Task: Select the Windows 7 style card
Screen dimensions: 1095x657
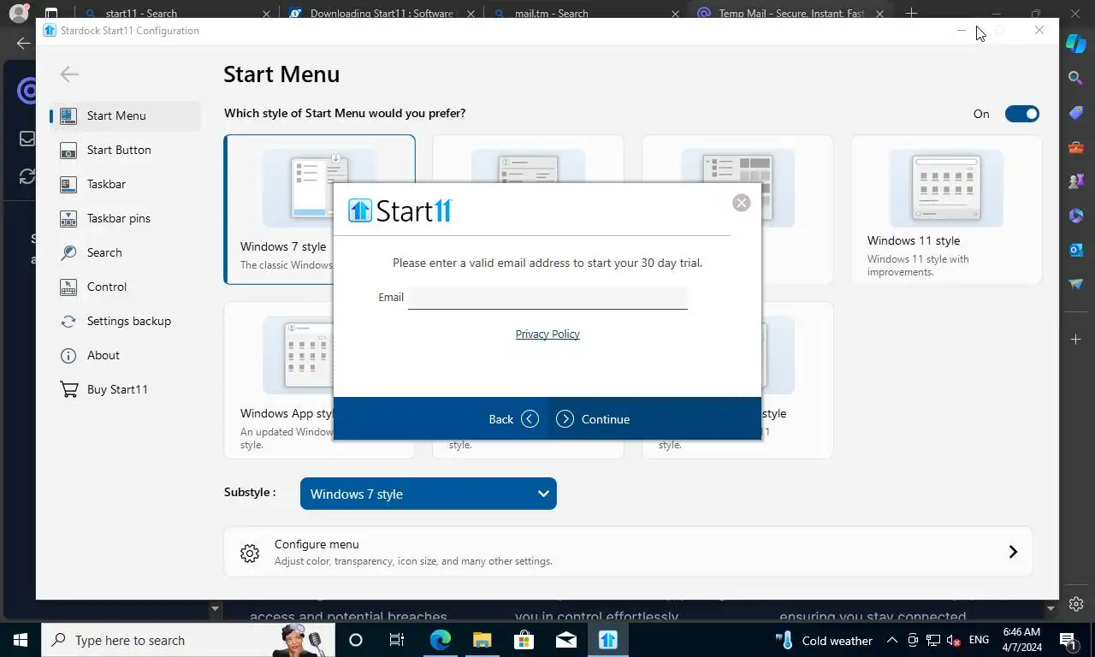Action: pos(278,210)
